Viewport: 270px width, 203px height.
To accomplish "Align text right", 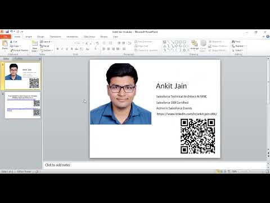I will (113, 49).
